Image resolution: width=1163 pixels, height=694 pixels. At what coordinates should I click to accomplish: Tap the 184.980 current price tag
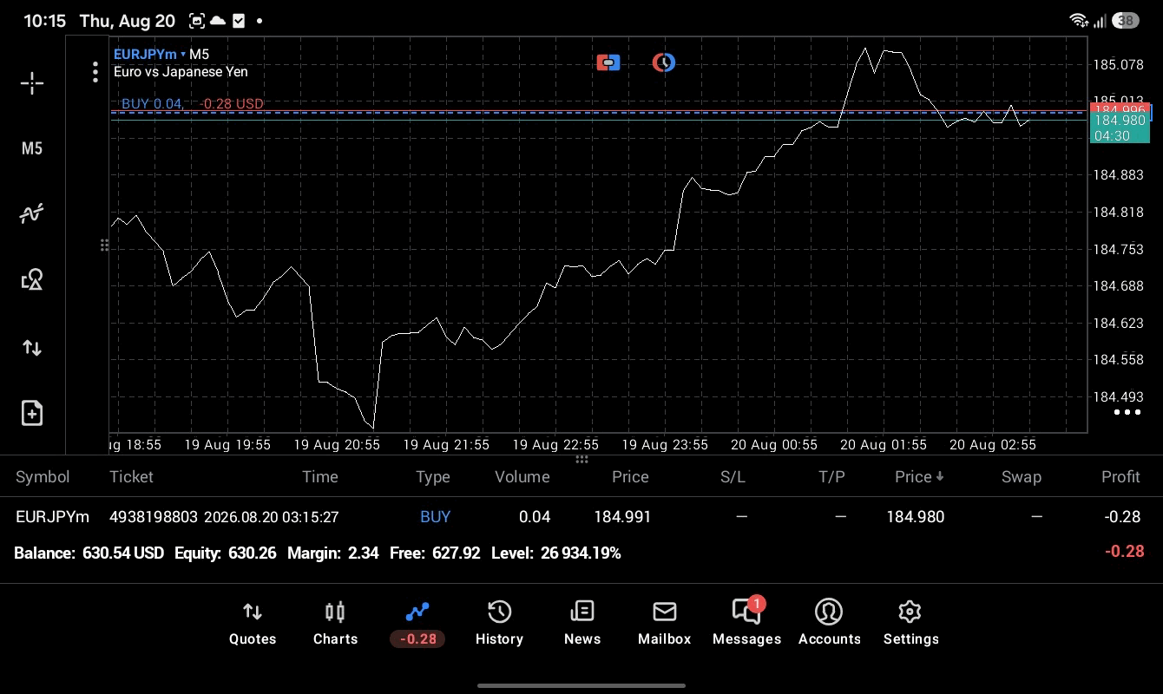click(x=1120, y=121)
